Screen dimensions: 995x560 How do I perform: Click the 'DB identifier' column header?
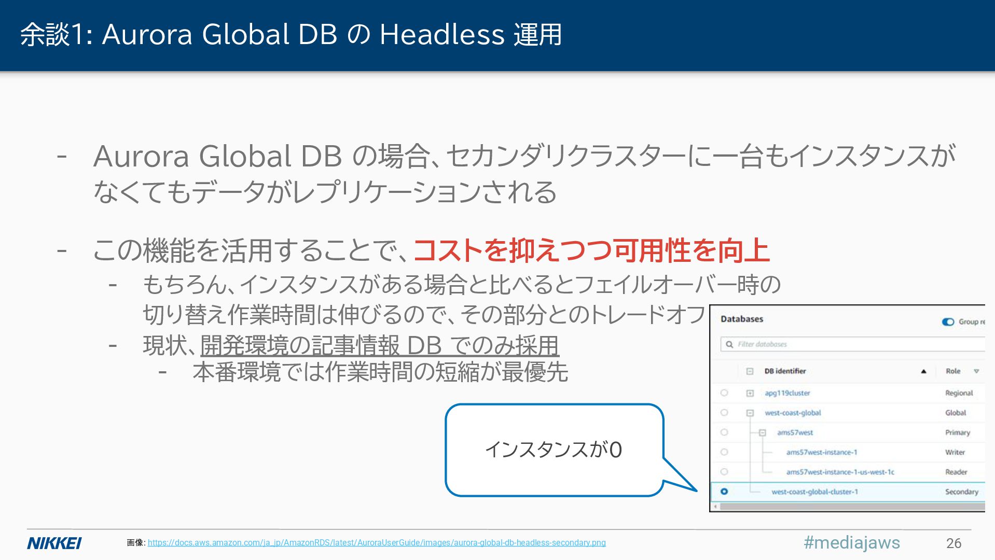tap(785, 371)
